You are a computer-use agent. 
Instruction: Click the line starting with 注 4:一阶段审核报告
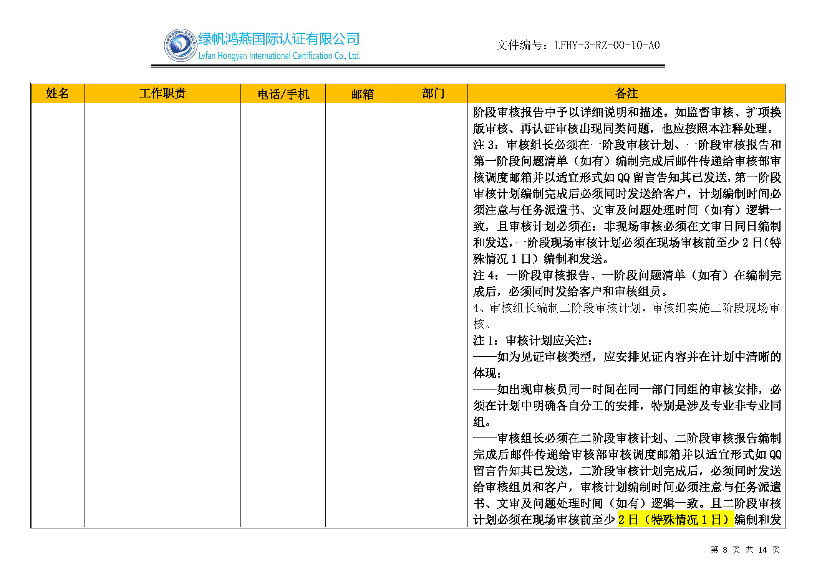coord(626,276)
